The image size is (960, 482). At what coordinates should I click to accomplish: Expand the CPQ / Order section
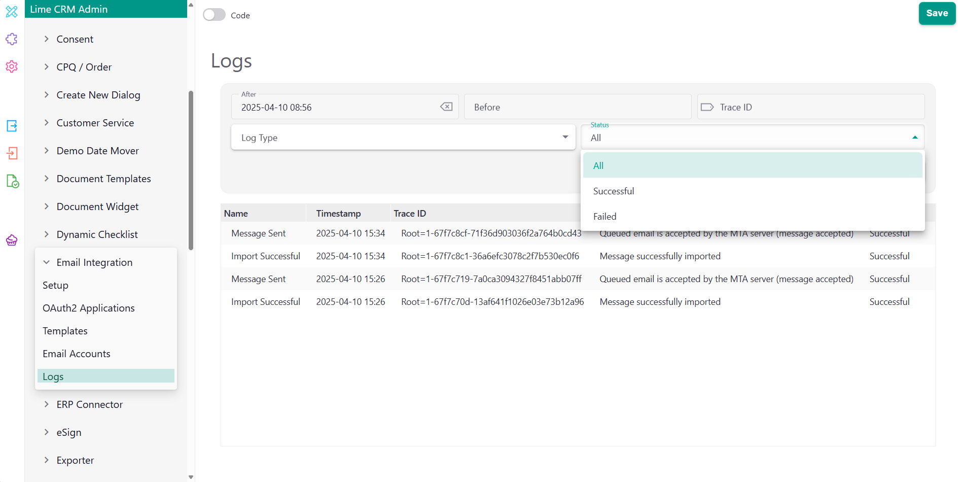[x=46, y=67]
